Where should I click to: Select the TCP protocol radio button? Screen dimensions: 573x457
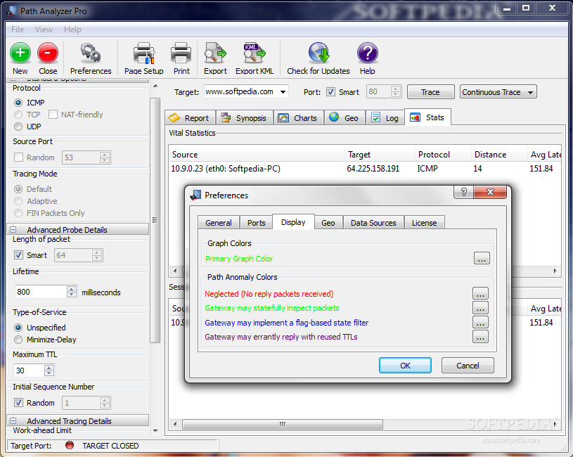18,115
